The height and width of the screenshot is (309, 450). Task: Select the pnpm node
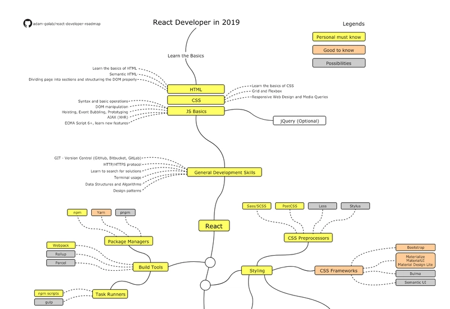[125, 212]
